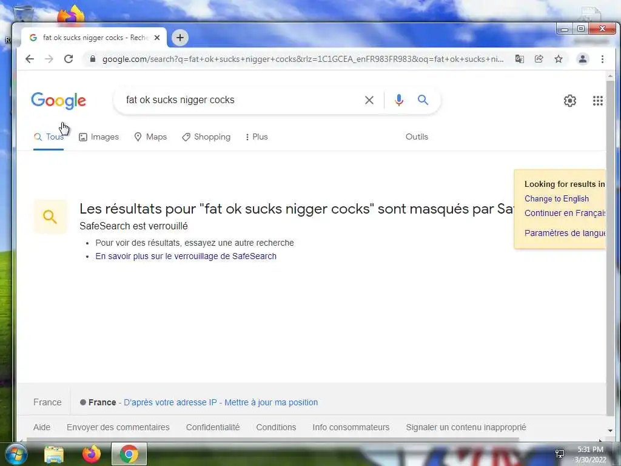
Task: Switch to the Maps tab
Action: tap(150, 137)
